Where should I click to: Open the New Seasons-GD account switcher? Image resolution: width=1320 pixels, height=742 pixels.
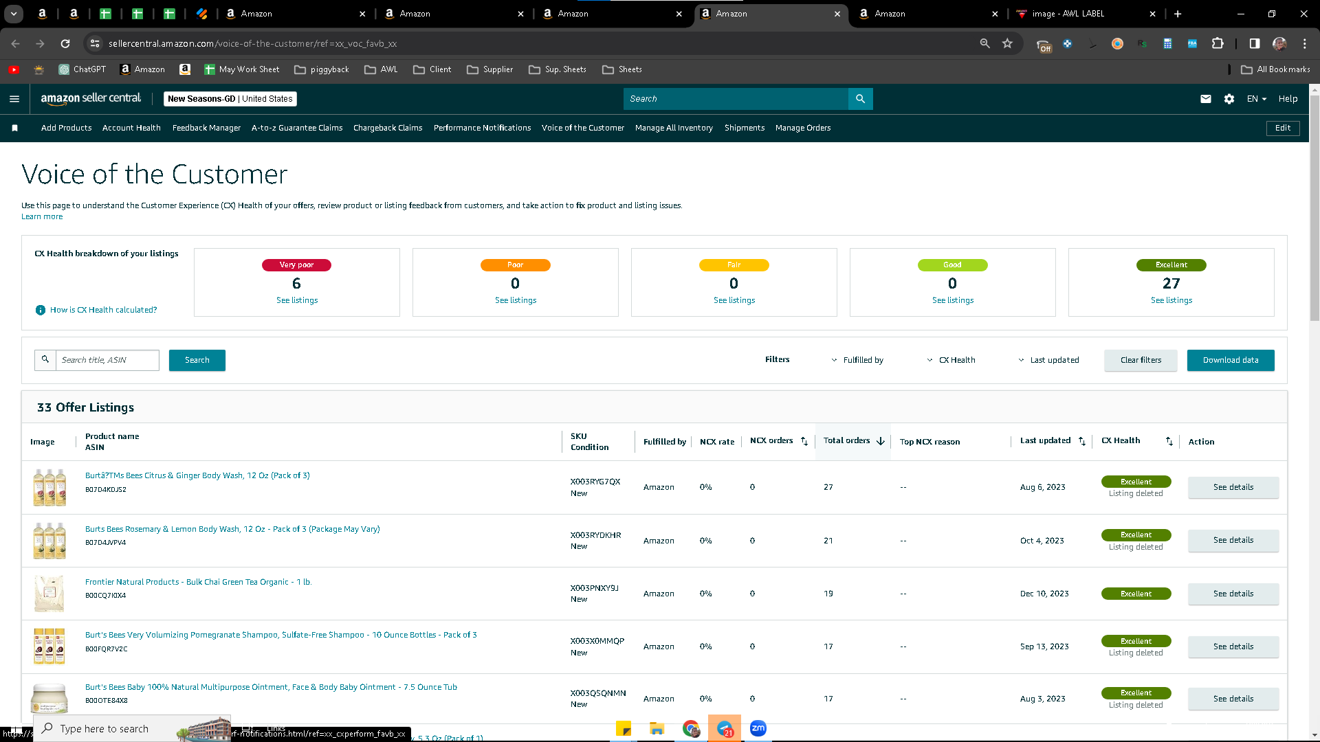coord(230,99)
